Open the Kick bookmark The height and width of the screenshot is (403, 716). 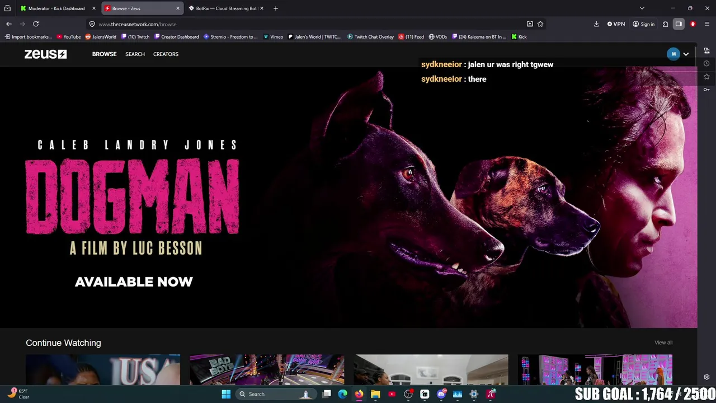(x=519, y=37)
